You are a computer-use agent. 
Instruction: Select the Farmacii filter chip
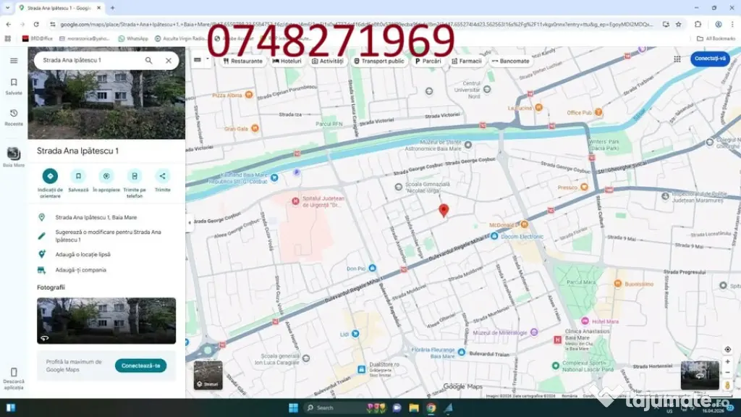(467, 61)
